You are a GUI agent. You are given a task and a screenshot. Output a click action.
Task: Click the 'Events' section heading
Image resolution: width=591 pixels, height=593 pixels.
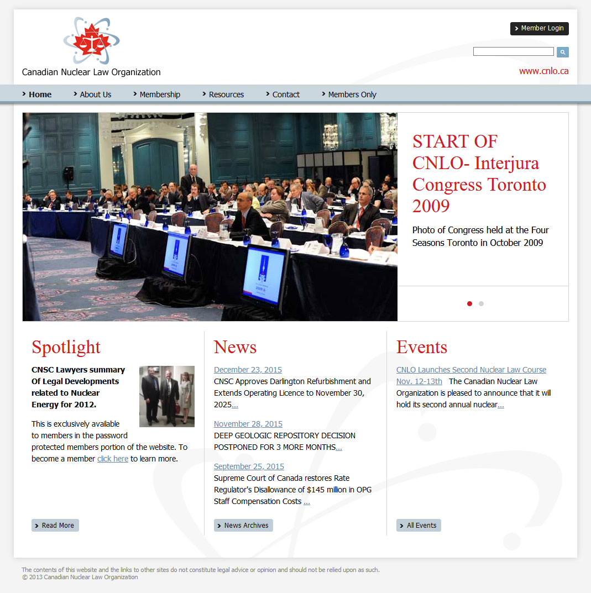click(422, 347)
